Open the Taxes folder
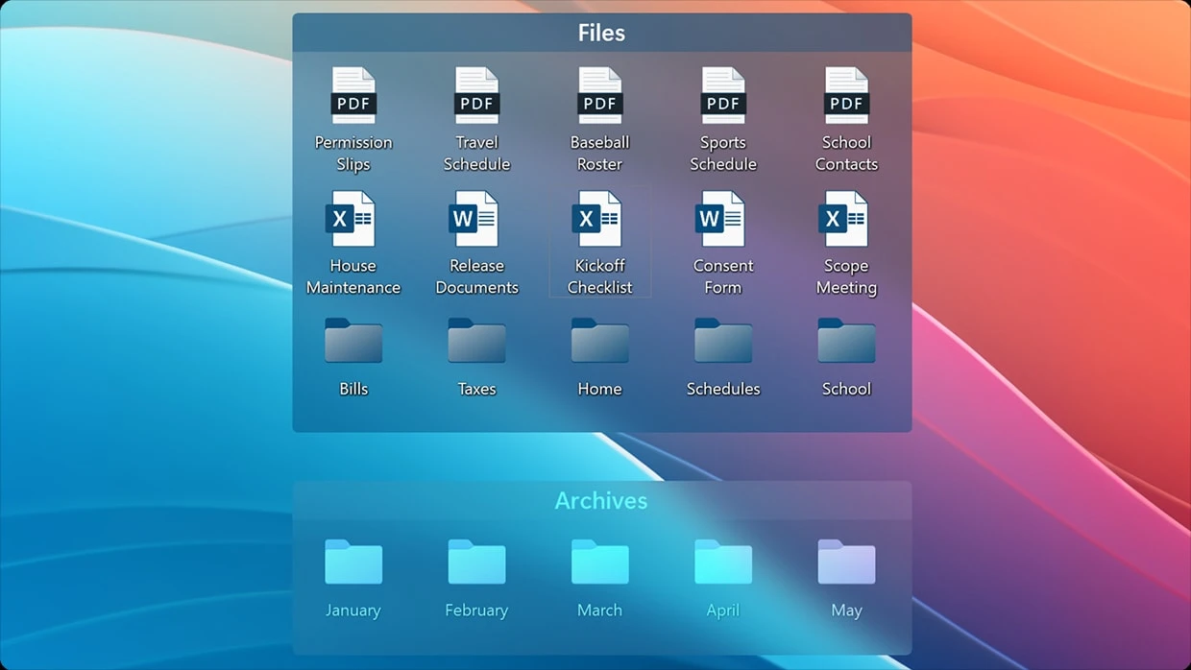 pos(476,342)
